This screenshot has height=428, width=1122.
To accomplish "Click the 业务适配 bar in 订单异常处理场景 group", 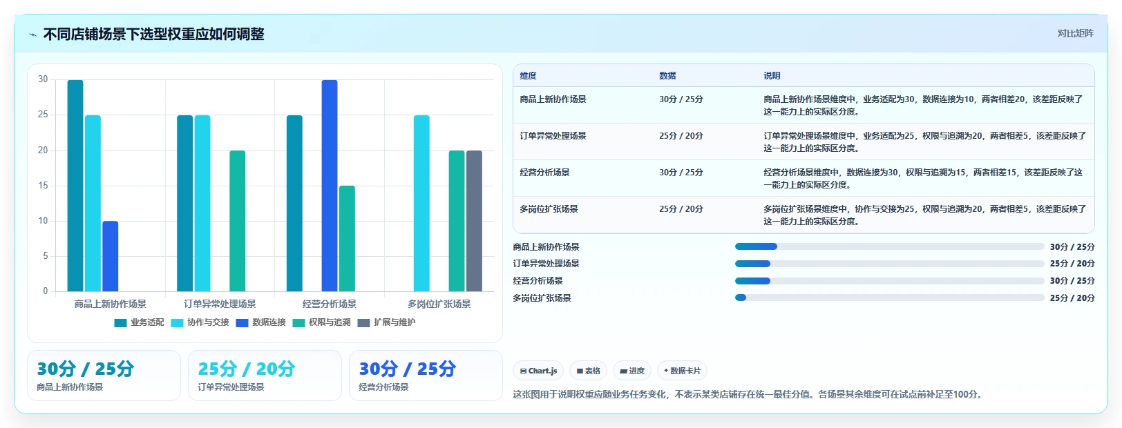I will click(x=185, y=203).
